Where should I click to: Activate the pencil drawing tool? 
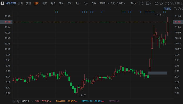click(x=162, y=3)
